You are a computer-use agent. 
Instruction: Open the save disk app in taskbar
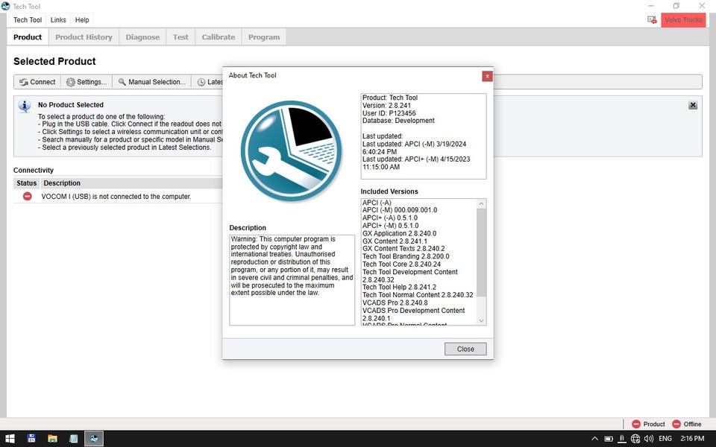31,439
